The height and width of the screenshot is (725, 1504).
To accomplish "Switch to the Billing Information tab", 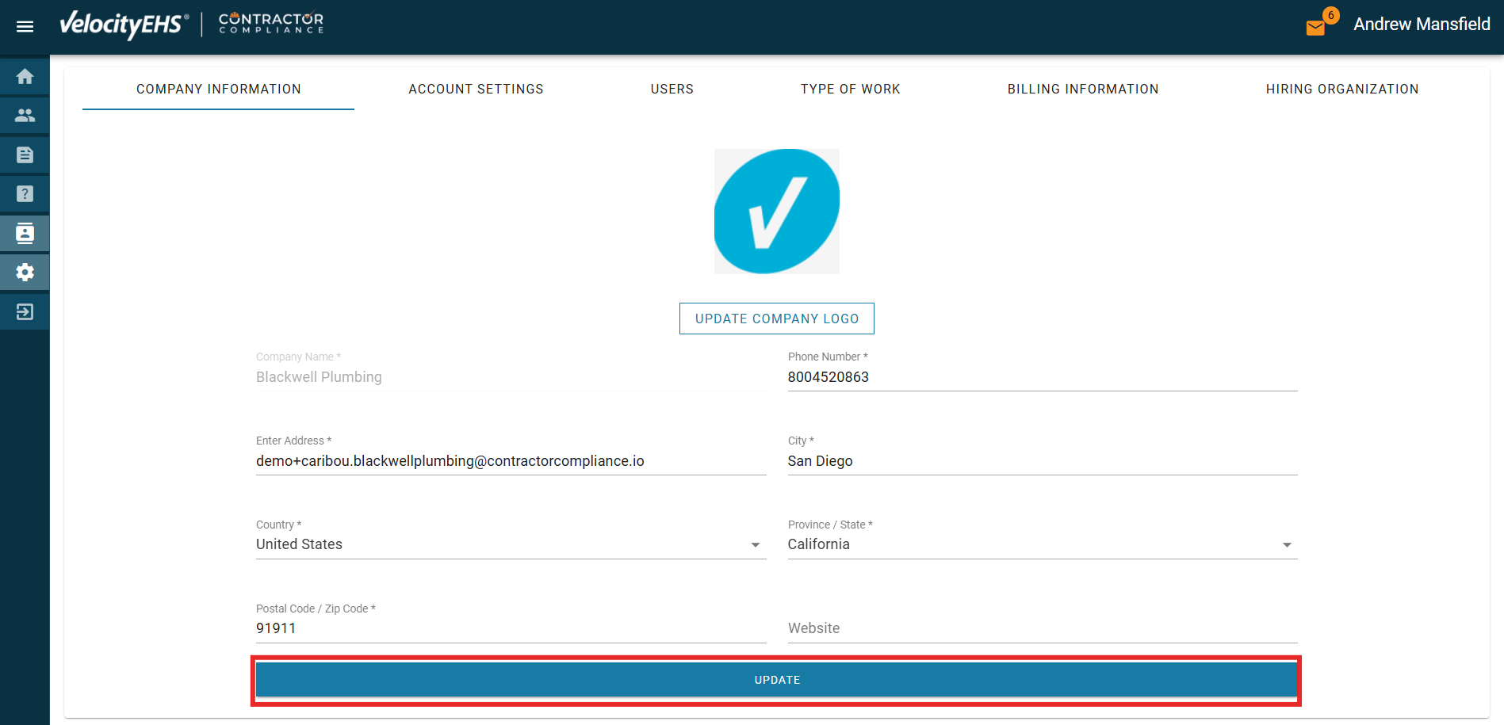I will (x=1082, y=89).
